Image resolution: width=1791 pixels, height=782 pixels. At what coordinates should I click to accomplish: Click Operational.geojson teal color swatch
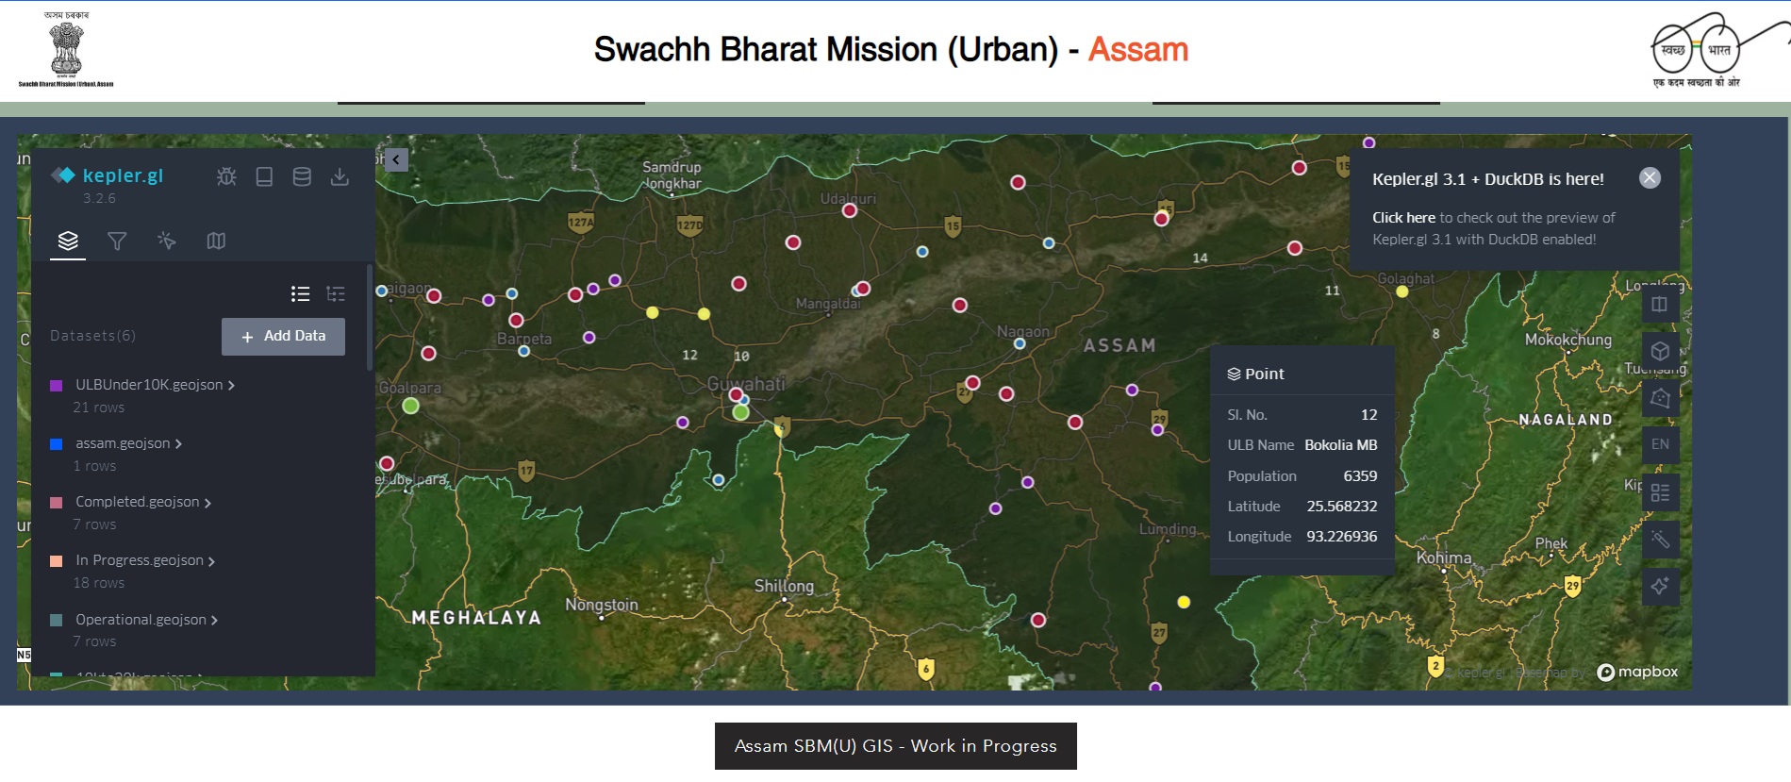(56, 620)
